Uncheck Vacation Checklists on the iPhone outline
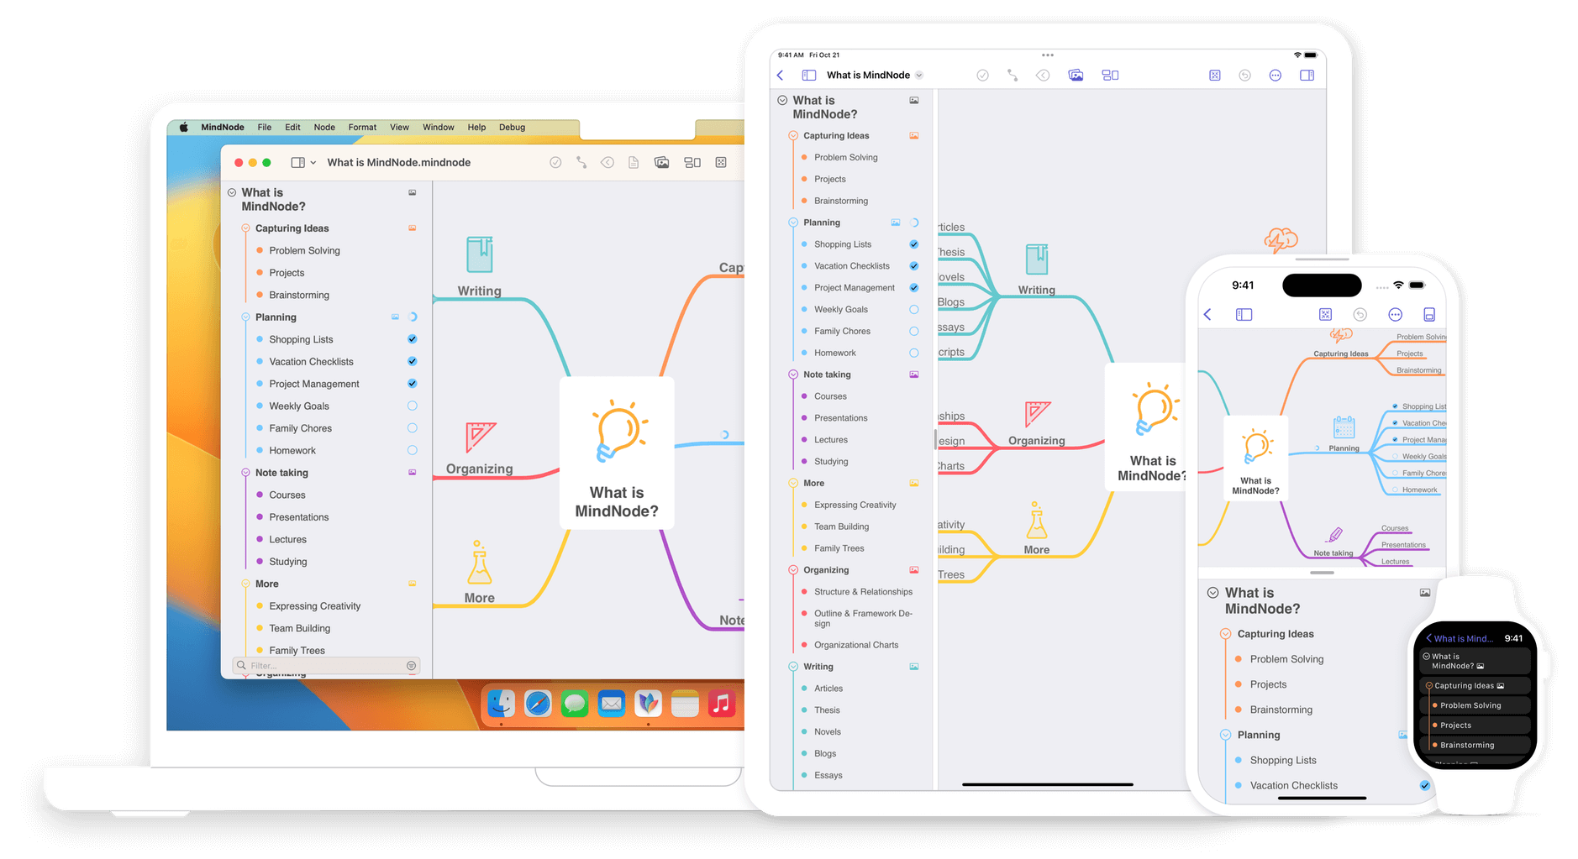The height and width of the screenshot is (859, 1578). pyautogui.click(x=1425, y=785)
